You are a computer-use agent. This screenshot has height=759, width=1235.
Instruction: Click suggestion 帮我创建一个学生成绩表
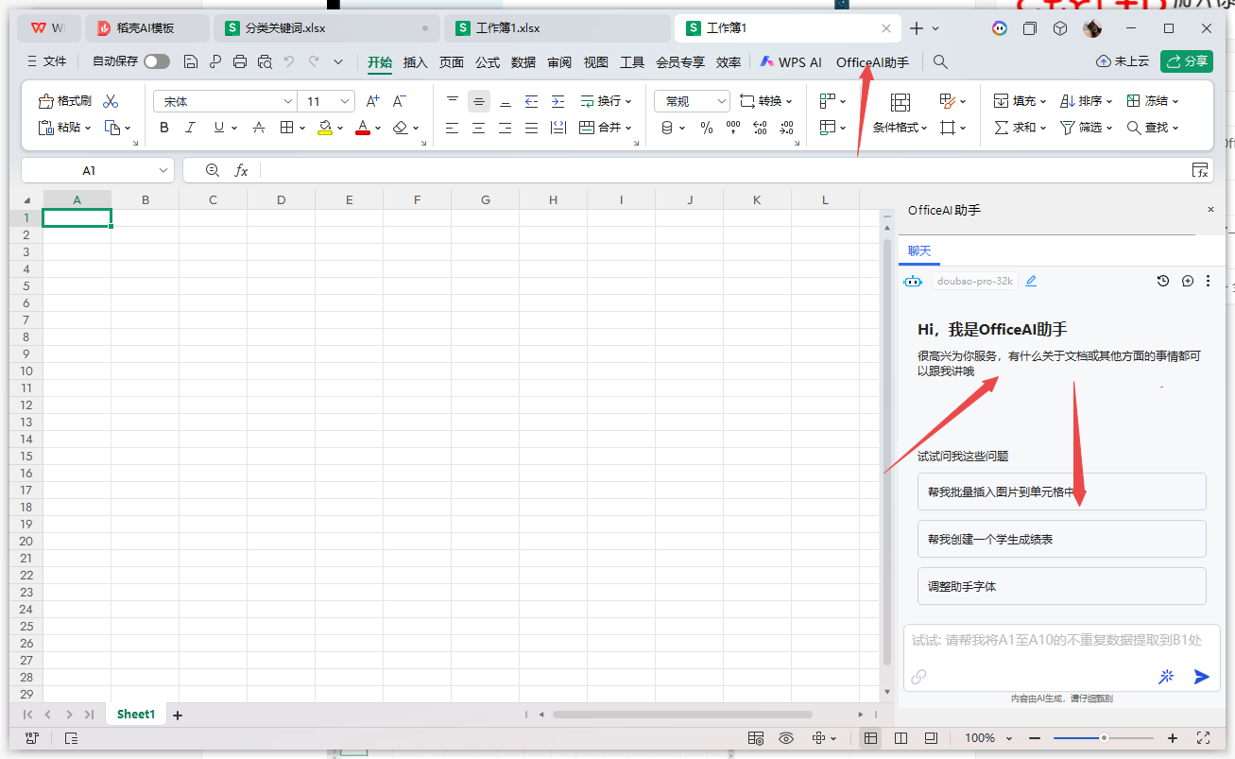(1061, 539)
